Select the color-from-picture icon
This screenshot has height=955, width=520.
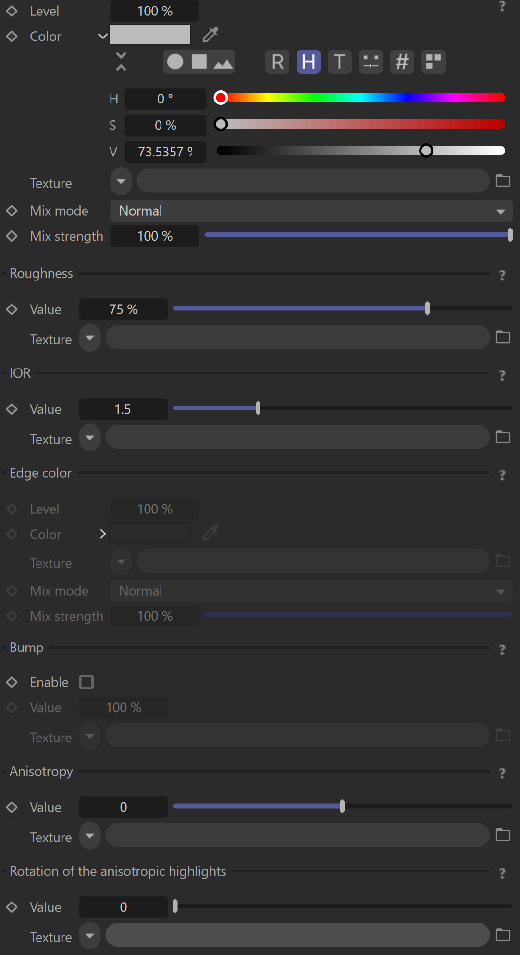click(x=223, y=62)
